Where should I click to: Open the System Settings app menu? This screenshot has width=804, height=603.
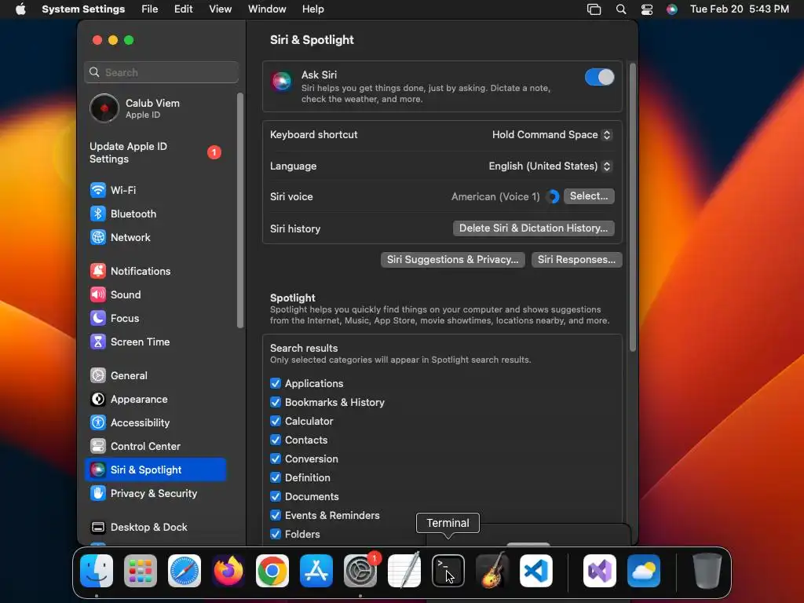tap(83, 9)
